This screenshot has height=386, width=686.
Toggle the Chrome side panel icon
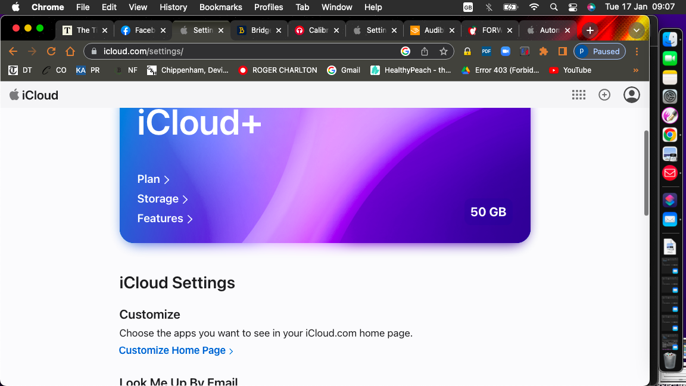(562, 51)
